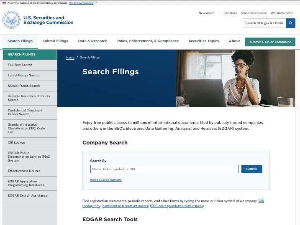The width and height of the screenshot is (300, 225).
Task: Click the Company Search heading
Action: coord(105,143)
